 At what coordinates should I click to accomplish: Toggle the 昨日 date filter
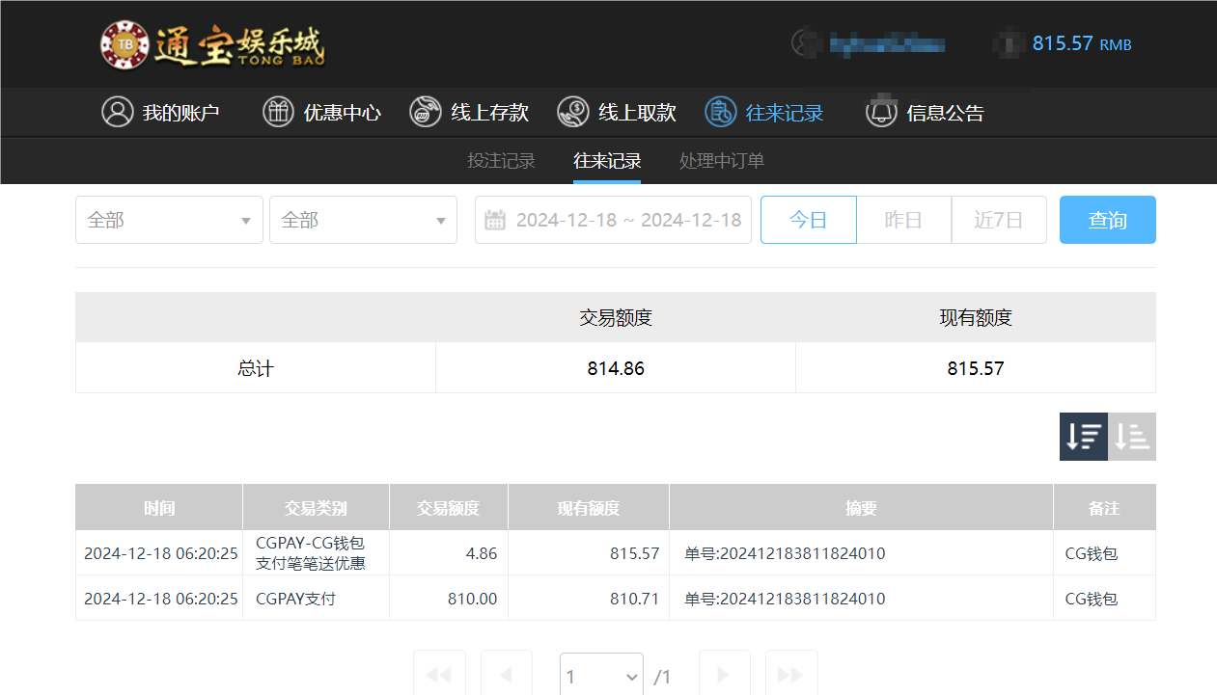[903, 219]
